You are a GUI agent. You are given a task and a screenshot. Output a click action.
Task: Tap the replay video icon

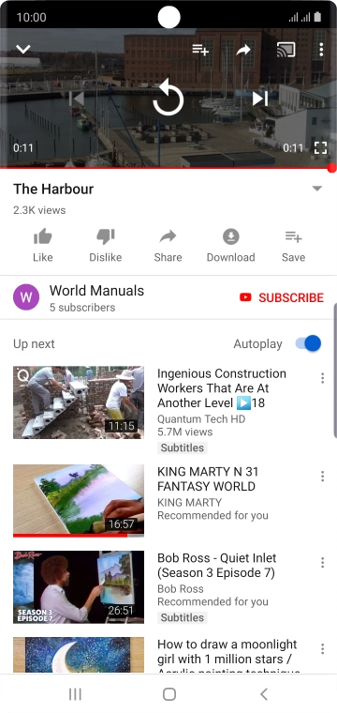[x=168, y=99]
